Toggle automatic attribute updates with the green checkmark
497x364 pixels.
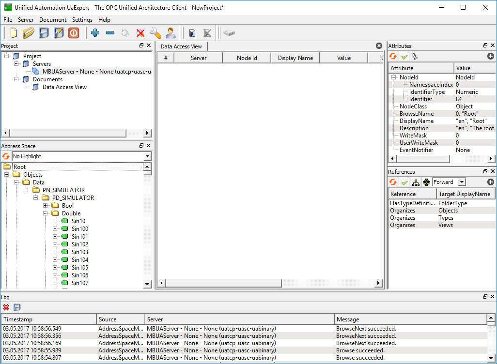click(404, 56)
